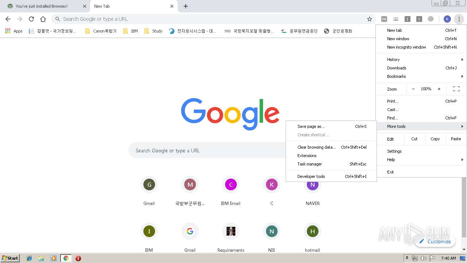Click the Customize button
The image size is (467, 263).
435,241
